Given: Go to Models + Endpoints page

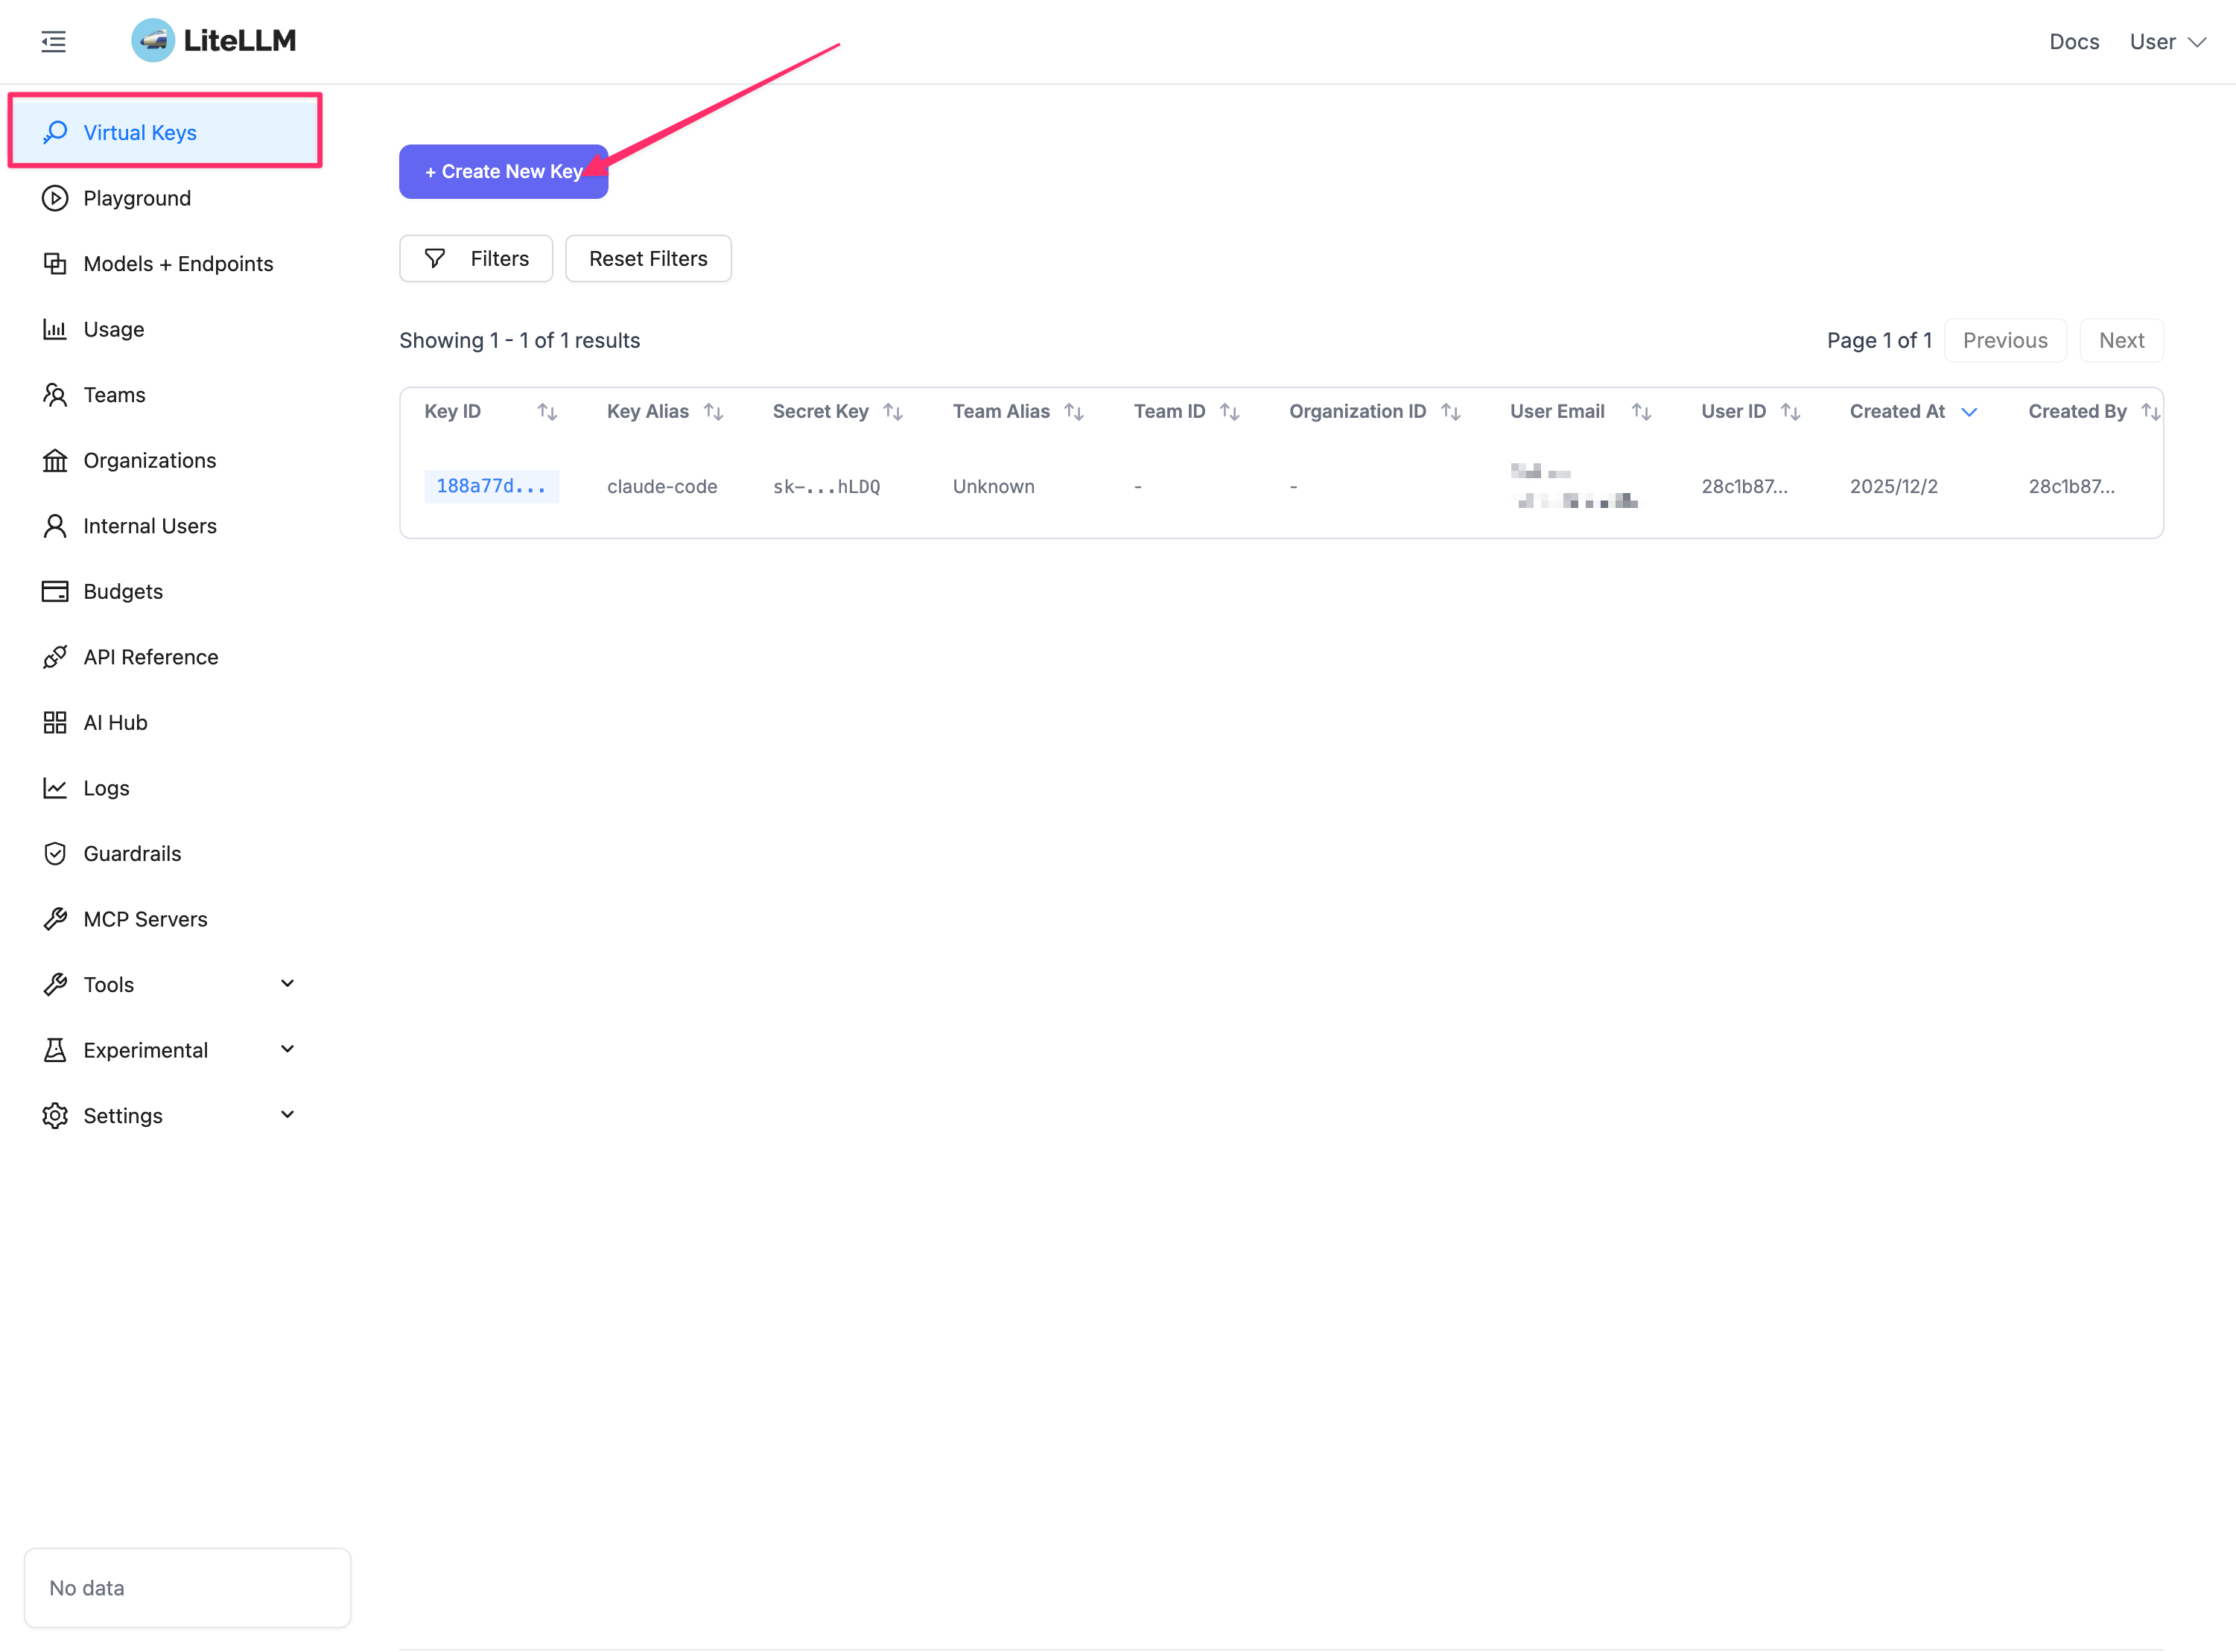Looking at the screenshot, I should pyautogui.click(x=178, y=264).
